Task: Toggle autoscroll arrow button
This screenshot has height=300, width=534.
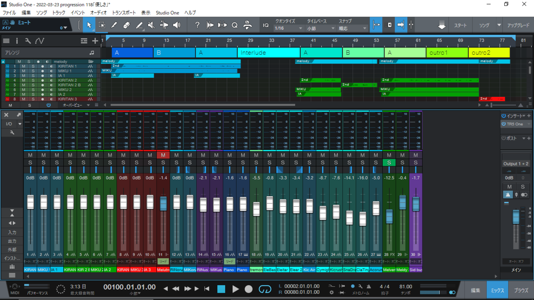Action: (x=400, y=25)
